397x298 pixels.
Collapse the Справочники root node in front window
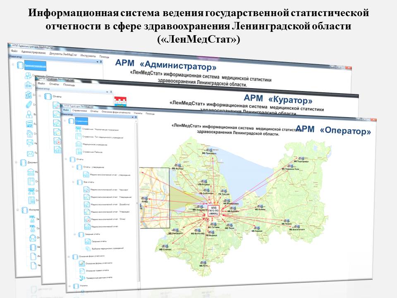65,121
